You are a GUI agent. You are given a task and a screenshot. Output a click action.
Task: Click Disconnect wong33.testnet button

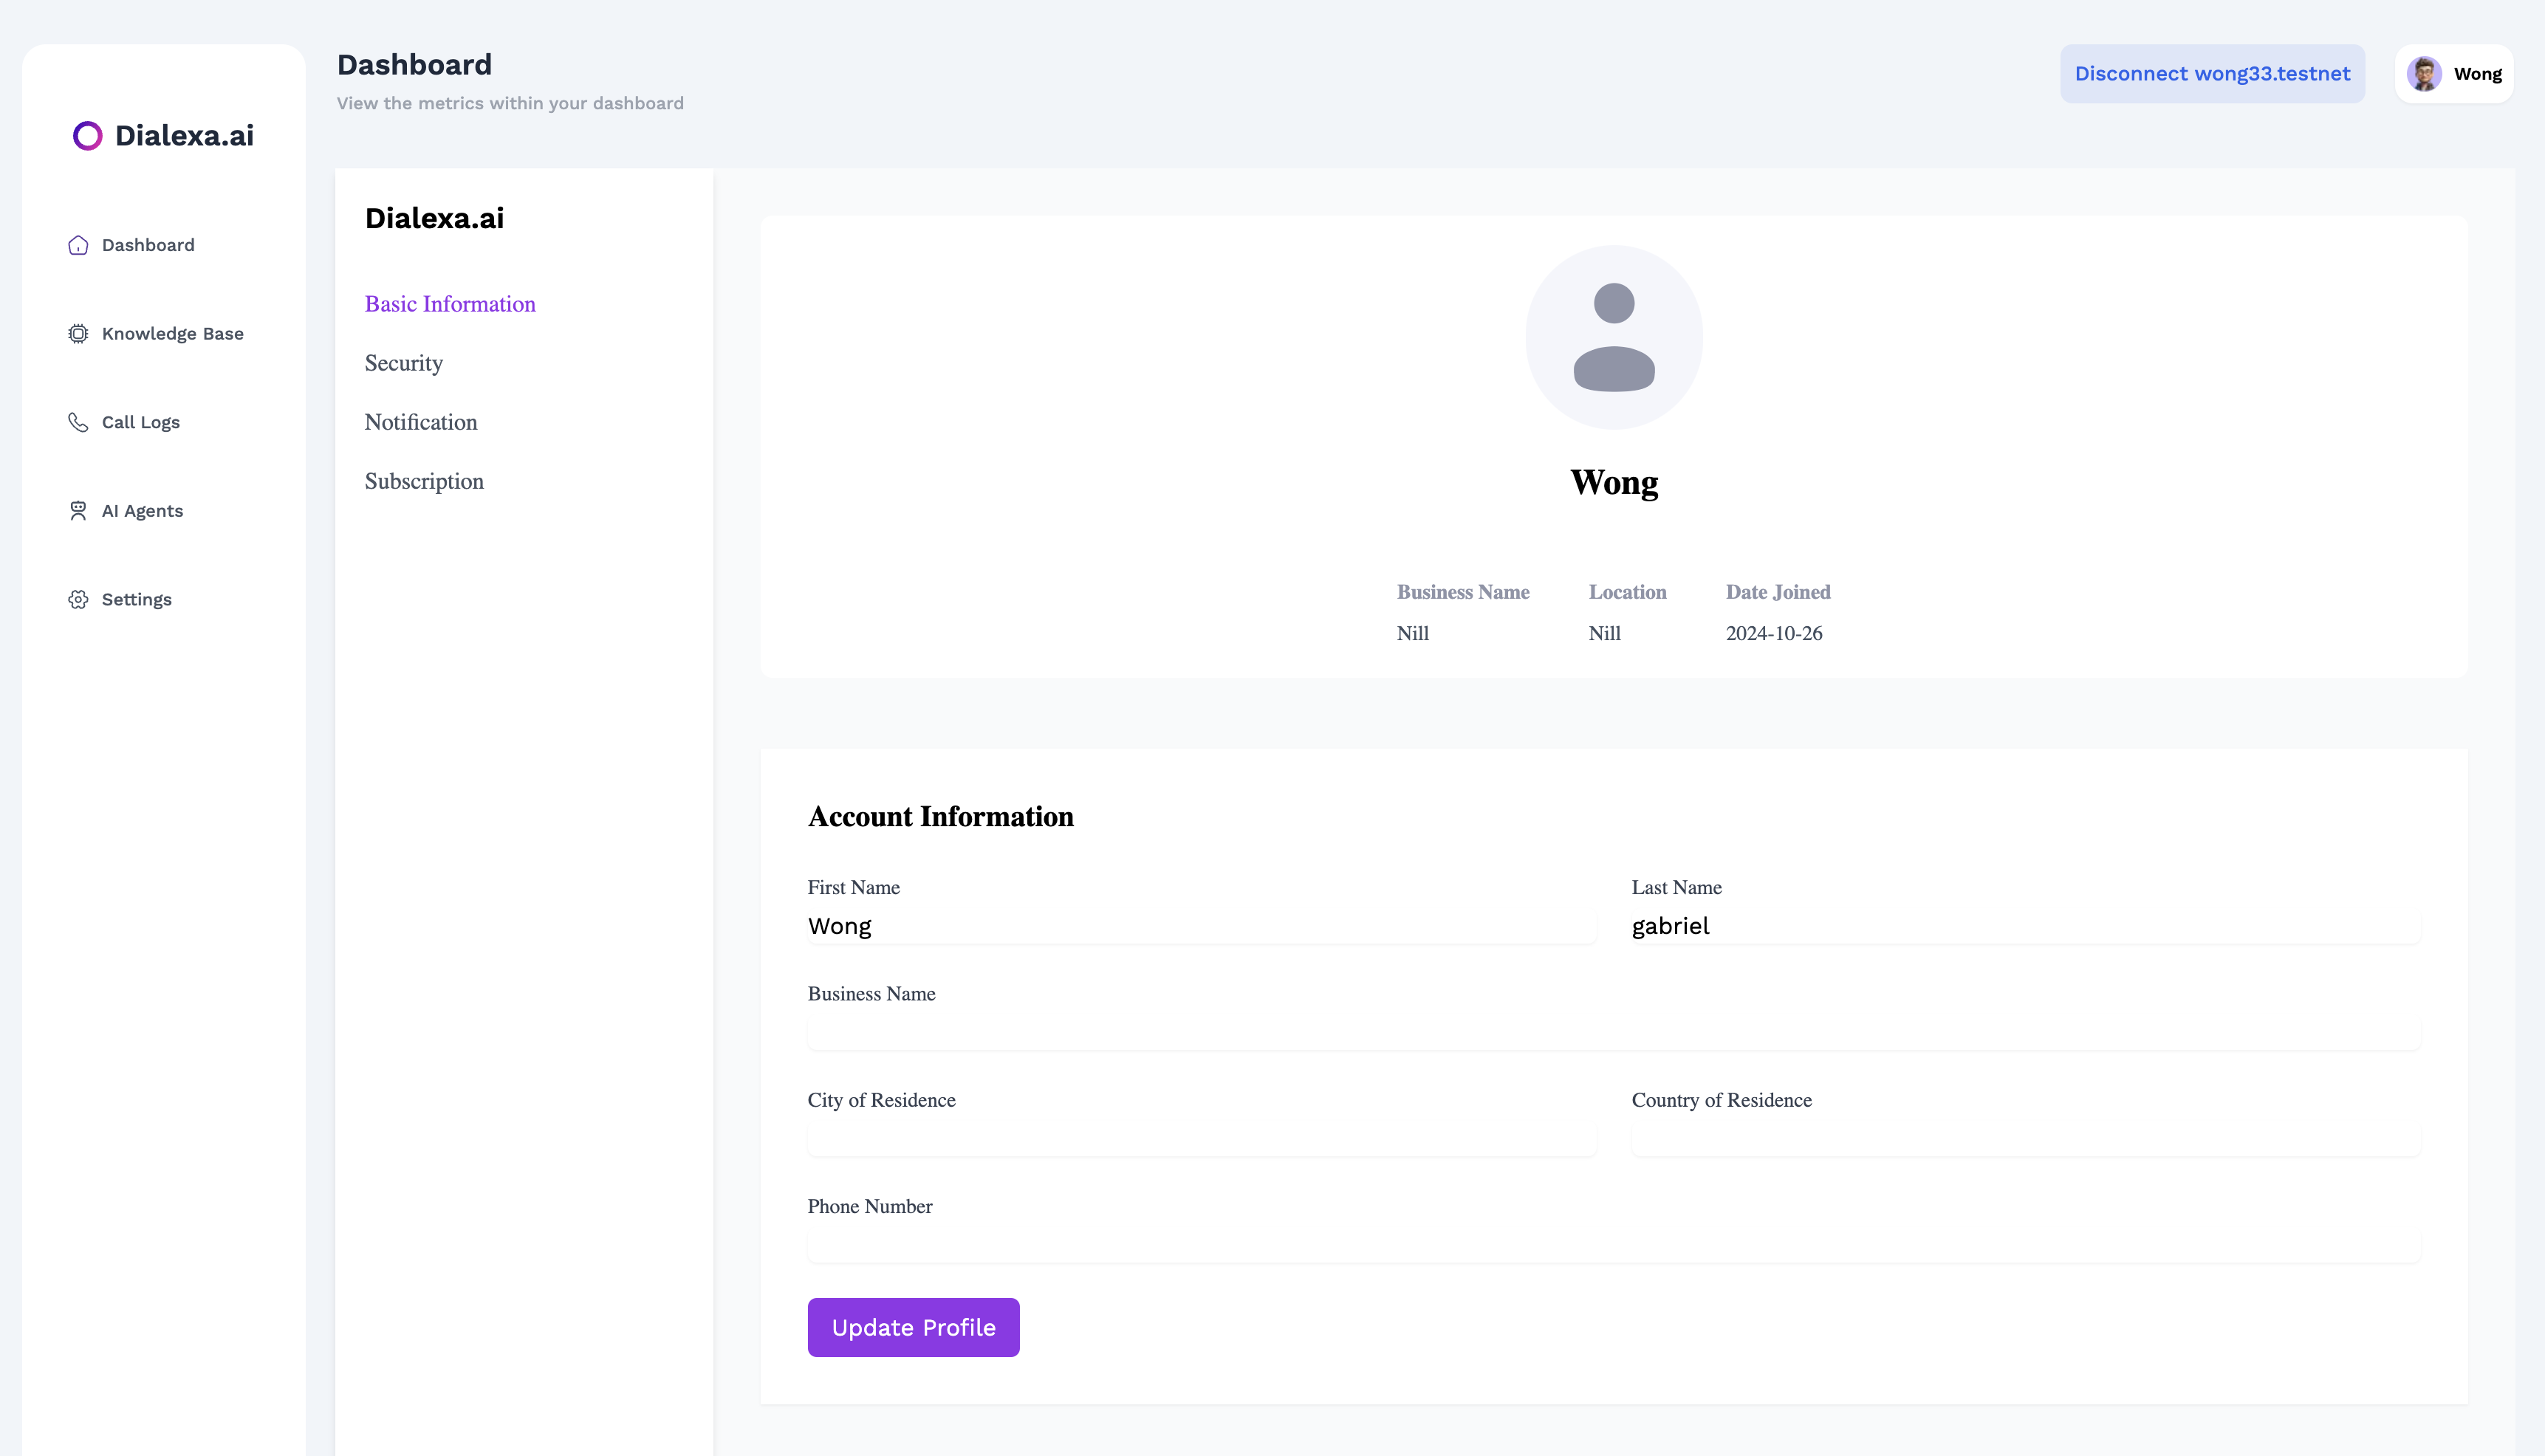2211,74
